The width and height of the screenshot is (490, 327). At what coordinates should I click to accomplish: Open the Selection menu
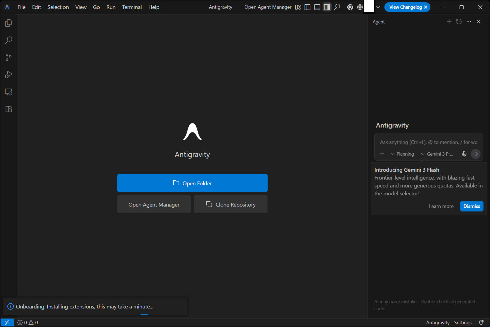pyautogui.click(x=58, y=7)
